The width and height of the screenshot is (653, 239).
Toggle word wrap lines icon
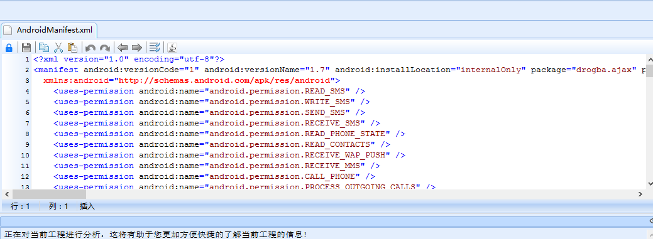(x=155, y=47)
